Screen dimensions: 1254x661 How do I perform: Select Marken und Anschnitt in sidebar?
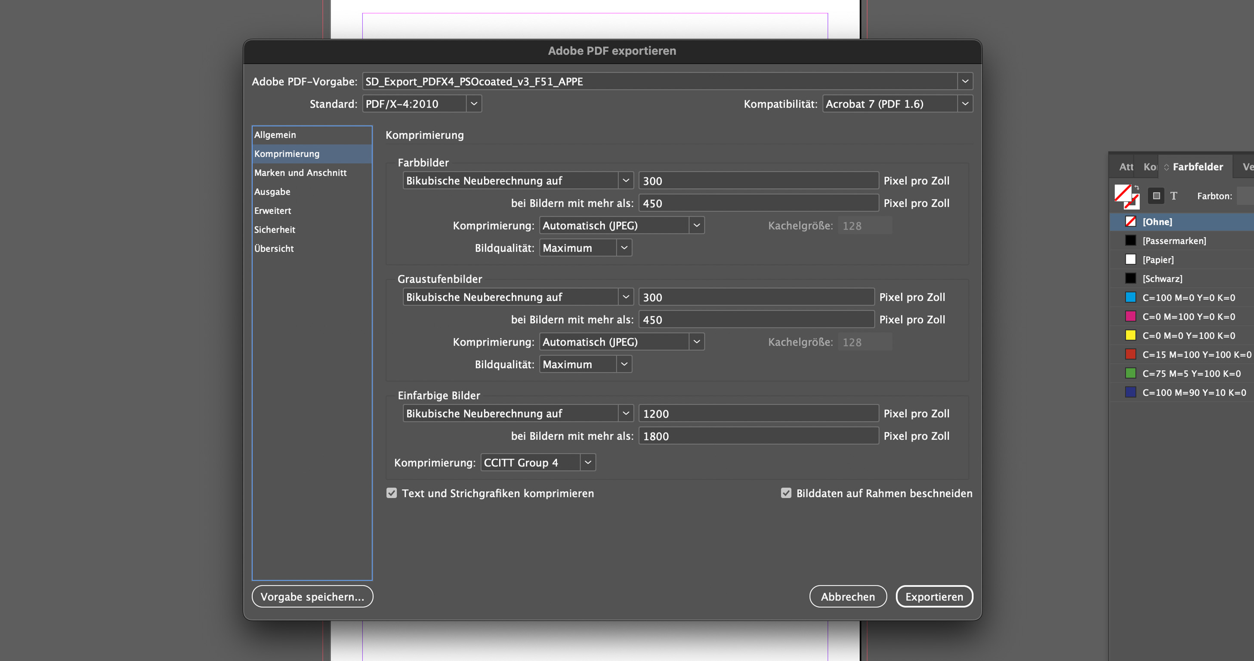coord(300,172)
